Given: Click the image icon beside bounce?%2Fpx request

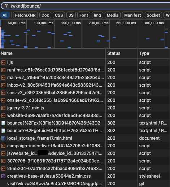Looking at the screenshot, I should coord(3,123).
